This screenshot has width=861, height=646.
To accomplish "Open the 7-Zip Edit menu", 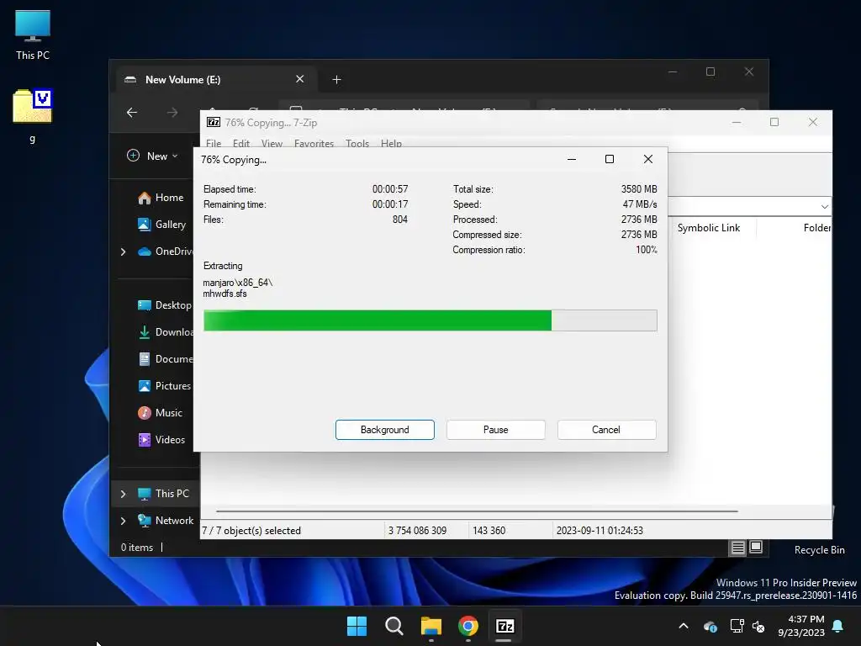I will tap(241, 143).
